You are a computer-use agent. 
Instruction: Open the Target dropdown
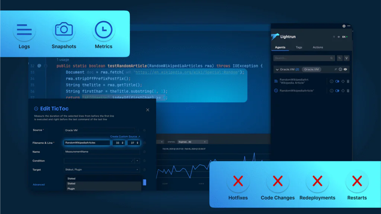(138, 170)
